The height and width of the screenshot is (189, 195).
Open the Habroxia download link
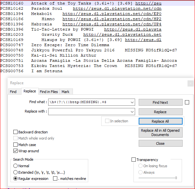[x=112, y=24]
